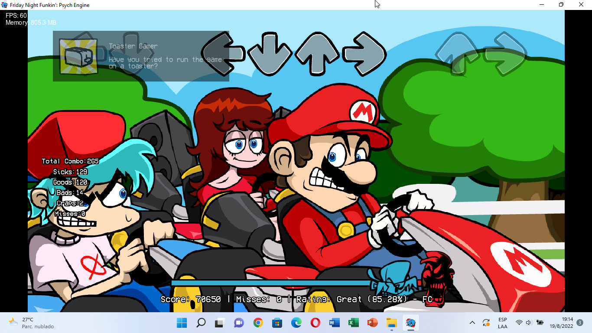Open File Explorer from taskbar
The width and height of the screenshot is (592, 333).
click(392, 323)
